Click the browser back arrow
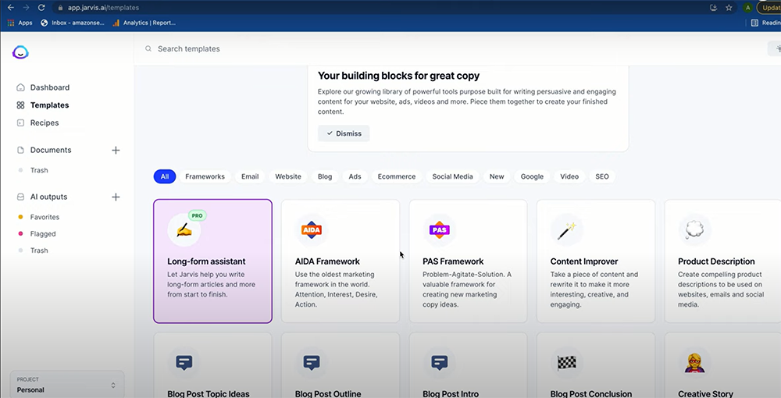The image size is (781, 398). 10,8
